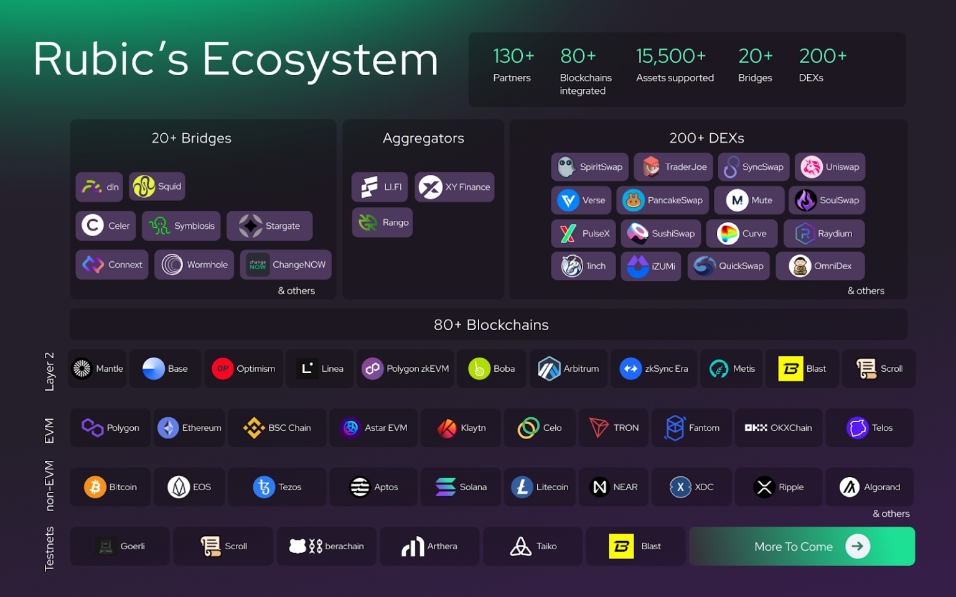Click the 130+ Partners stat
Viewport: 956px width, 597px height.
click(x=512, y=65)
